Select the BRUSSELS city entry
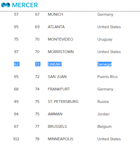Image resolution: width=140 pixels, height=144 pixels. (x=57, y=126)
